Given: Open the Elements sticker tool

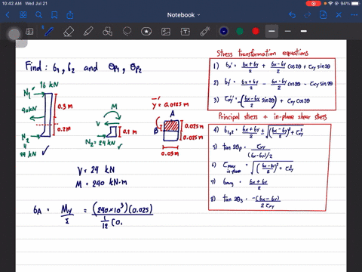Looking at the screenshot, I should (x=146, y=32).
